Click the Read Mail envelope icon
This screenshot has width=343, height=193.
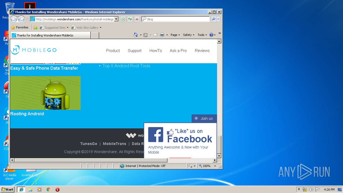coord(155,35)
